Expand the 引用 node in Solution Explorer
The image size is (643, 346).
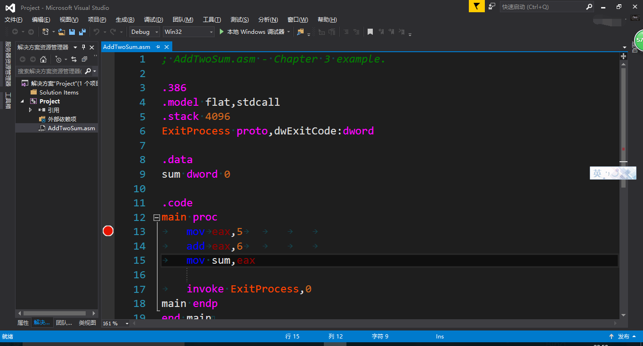point(30,110)
